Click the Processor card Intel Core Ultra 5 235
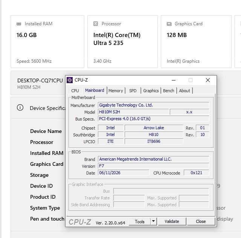This screenshot has height=238, width=241. coord(122,42)
